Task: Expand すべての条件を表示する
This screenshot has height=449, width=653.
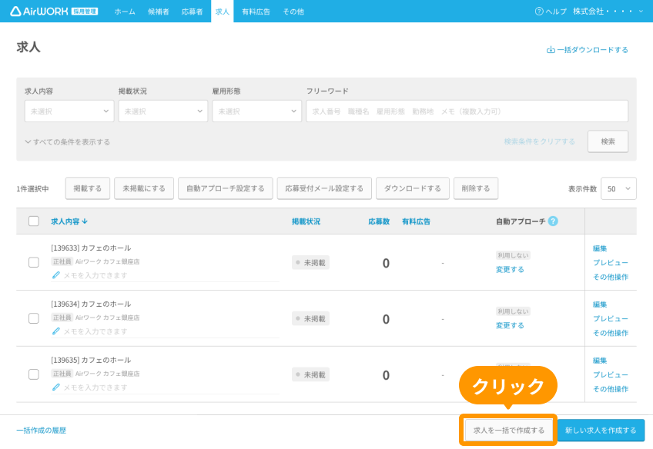Action: (x=68, y=141)
